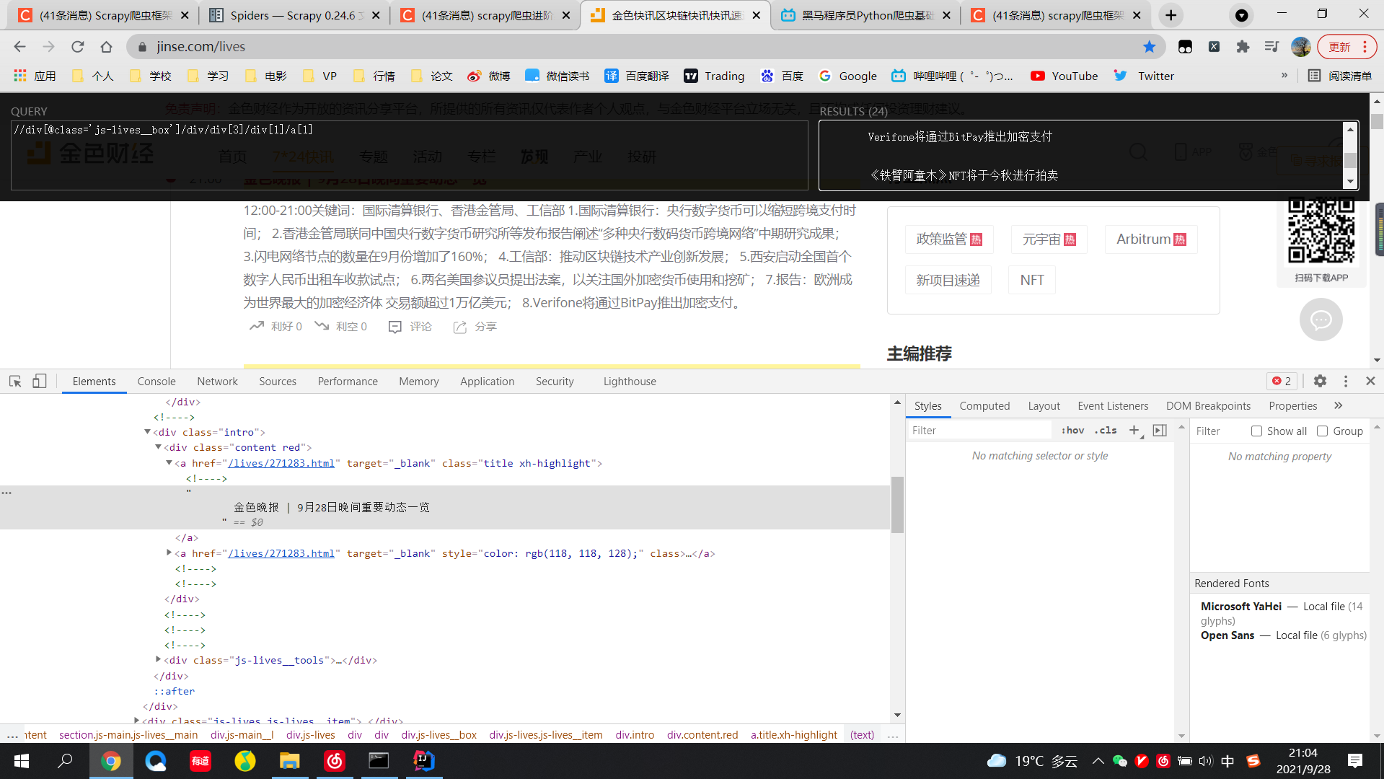
Task: Toggle the device toolbar icon
Action: click(40, 381)
